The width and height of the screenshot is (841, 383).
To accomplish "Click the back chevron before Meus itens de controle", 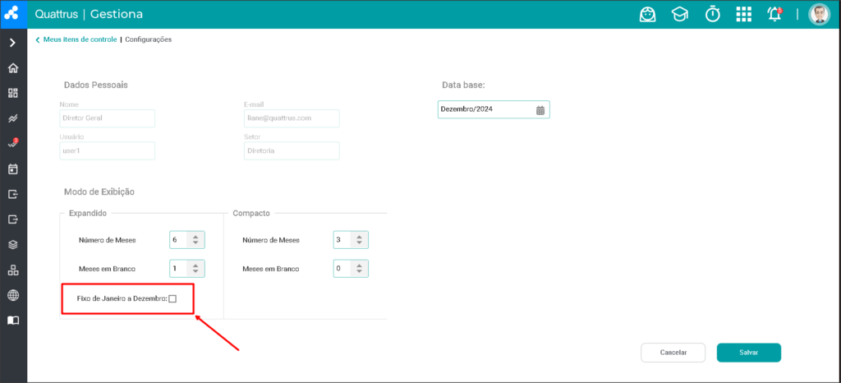I will coord(38,39).
